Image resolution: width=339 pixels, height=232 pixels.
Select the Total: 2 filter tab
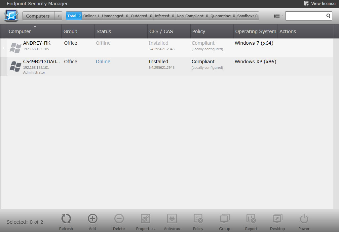click(74, 16)
